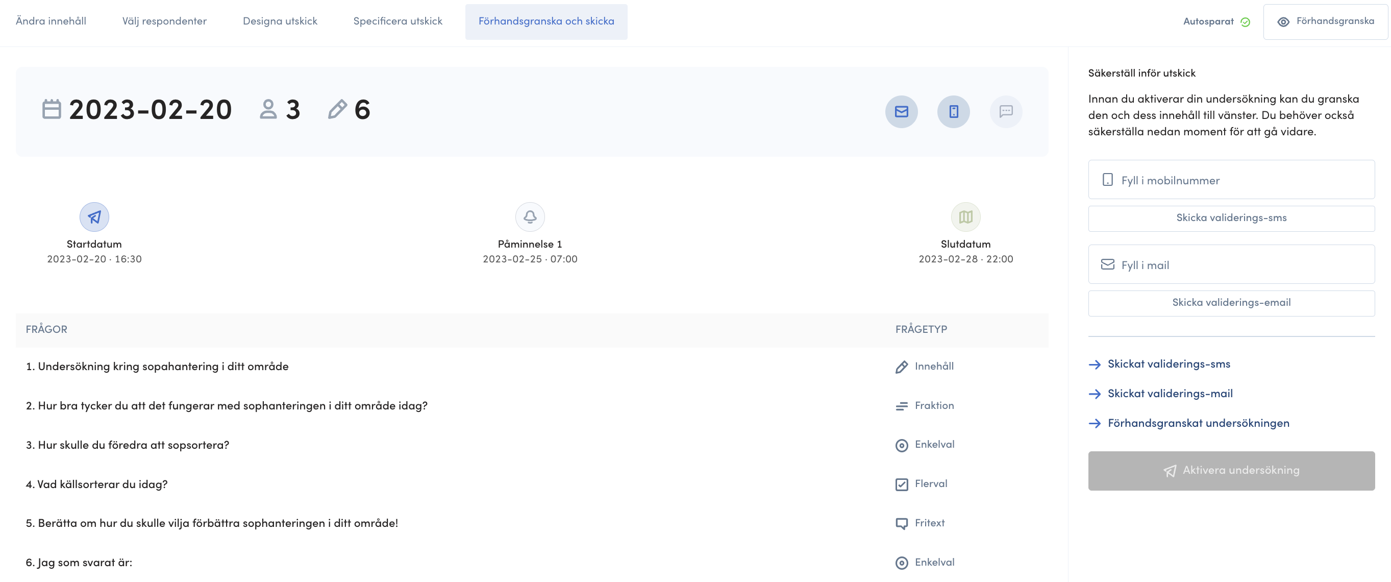The height and width of the screenshot is (582, 1391).
Task: Click the arrow beside Skickat validerings-sms
Action: [x=1095, y=365]
